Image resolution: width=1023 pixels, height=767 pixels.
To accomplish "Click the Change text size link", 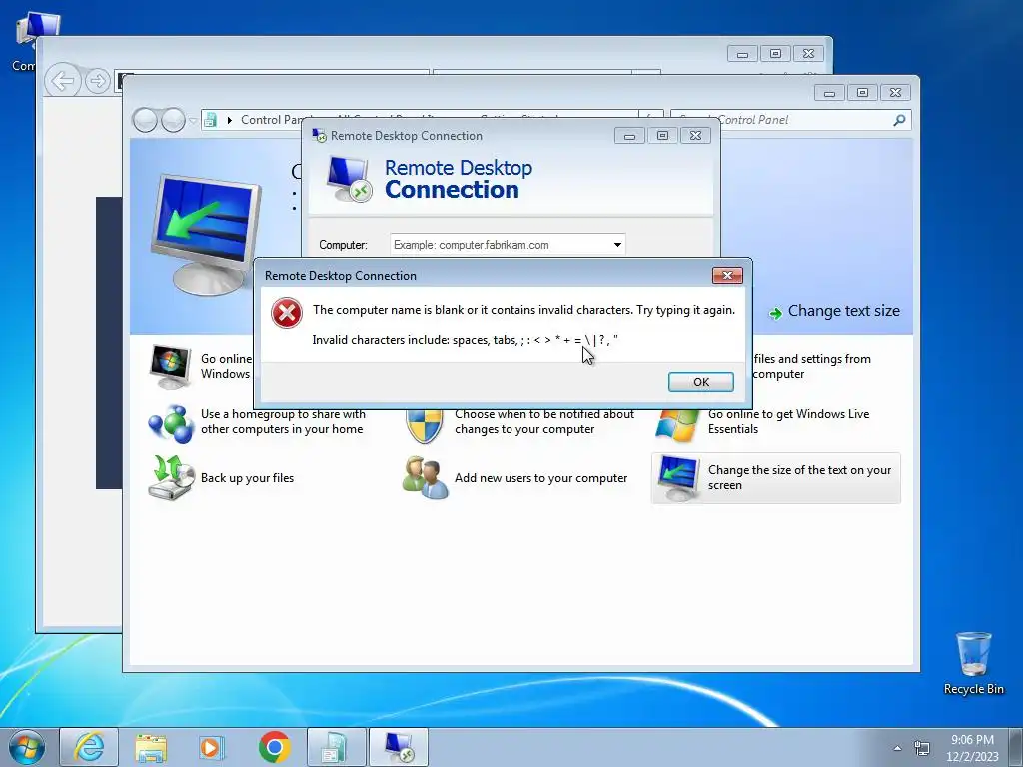I will (x=843, y=311).
